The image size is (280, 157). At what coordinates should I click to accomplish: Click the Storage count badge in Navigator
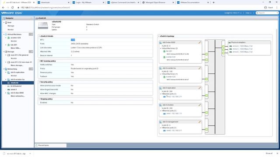coord(31,51)
